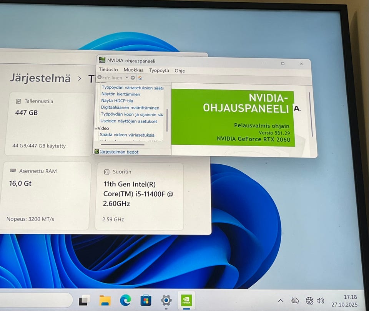Click the home icon in NVIDIA toolbar

tap(140, 78)
